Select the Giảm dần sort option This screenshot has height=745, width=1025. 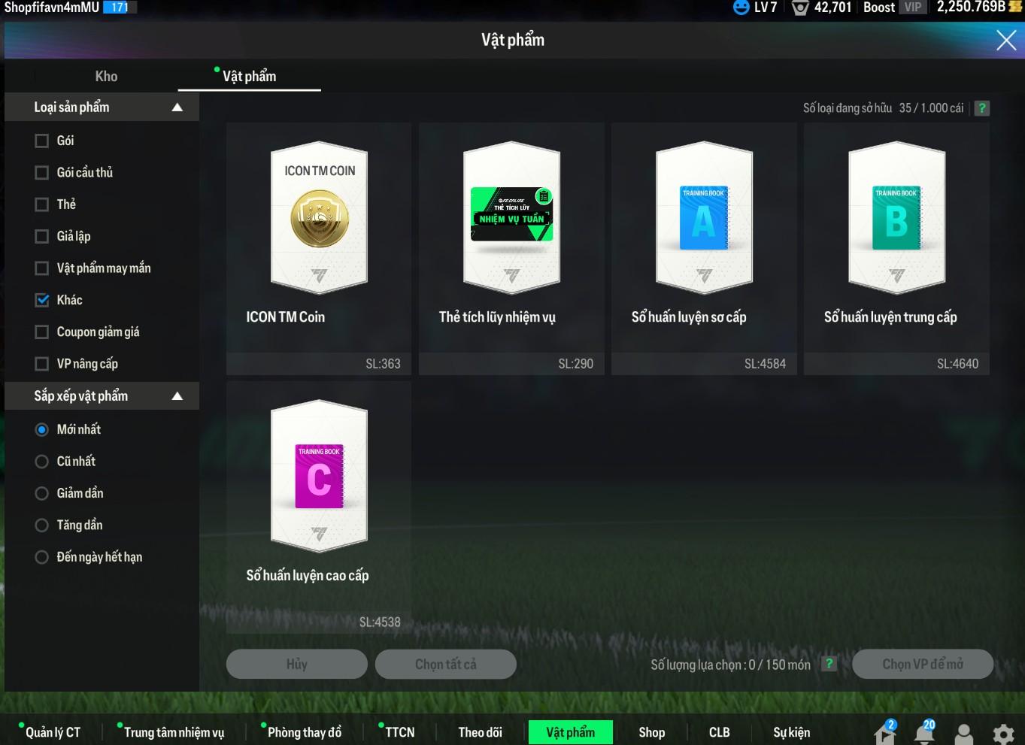tap(42, 493)
